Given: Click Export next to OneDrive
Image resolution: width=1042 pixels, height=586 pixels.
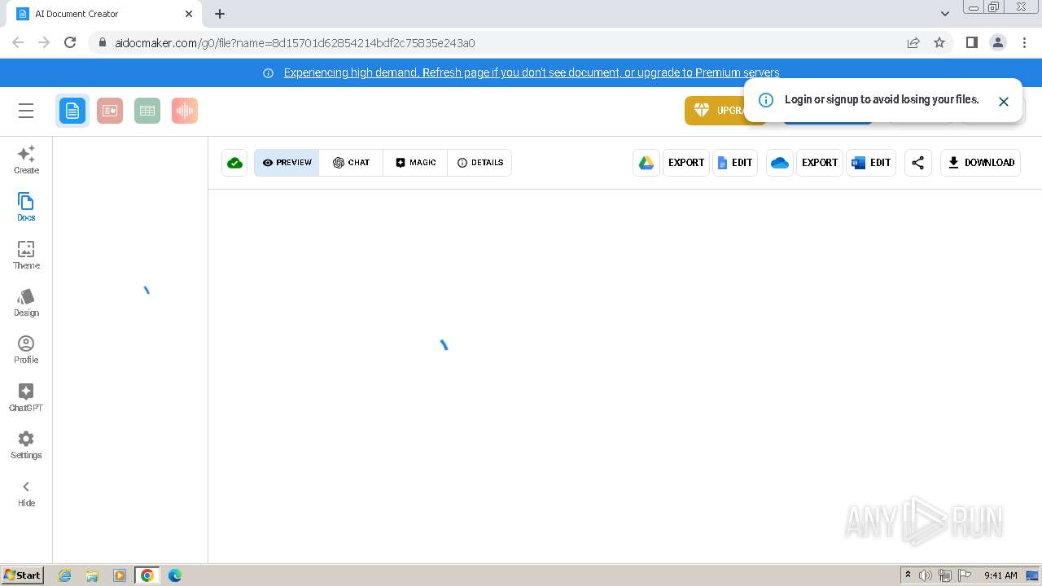Looking at the screenshot, I should [x=820, y=163].
